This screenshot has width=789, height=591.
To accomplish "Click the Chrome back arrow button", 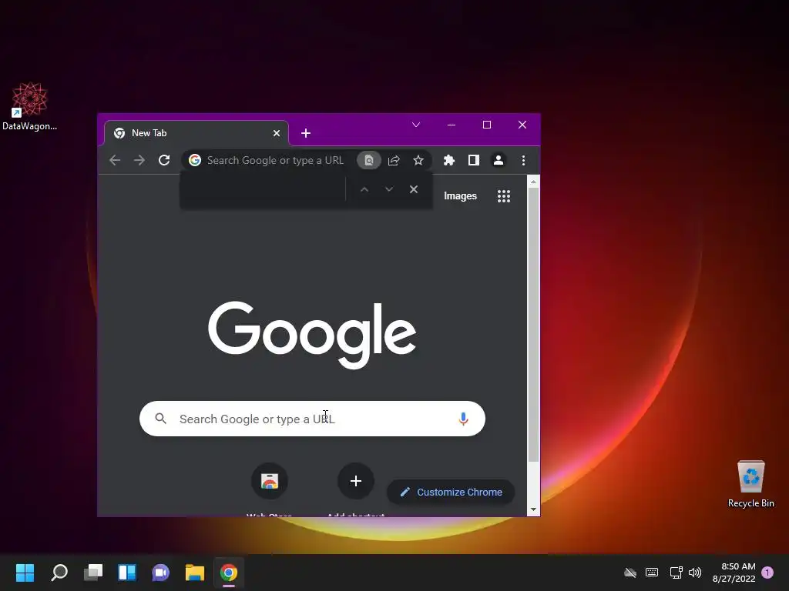I will pyautogui.click(x=115, y=160).
